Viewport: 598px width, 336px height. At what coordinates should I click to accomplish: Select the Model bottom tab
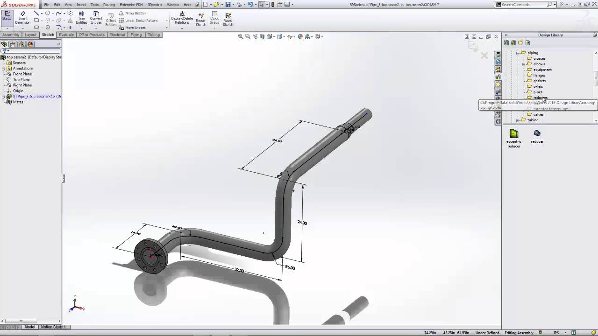tap(30, 327)
